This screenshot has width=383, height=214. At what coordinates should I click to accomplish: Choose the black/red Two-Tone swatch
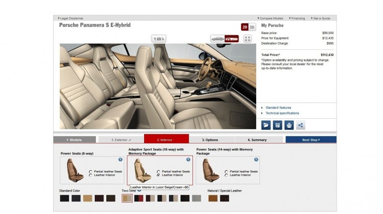pyautogui.click(x=139, y=198)
